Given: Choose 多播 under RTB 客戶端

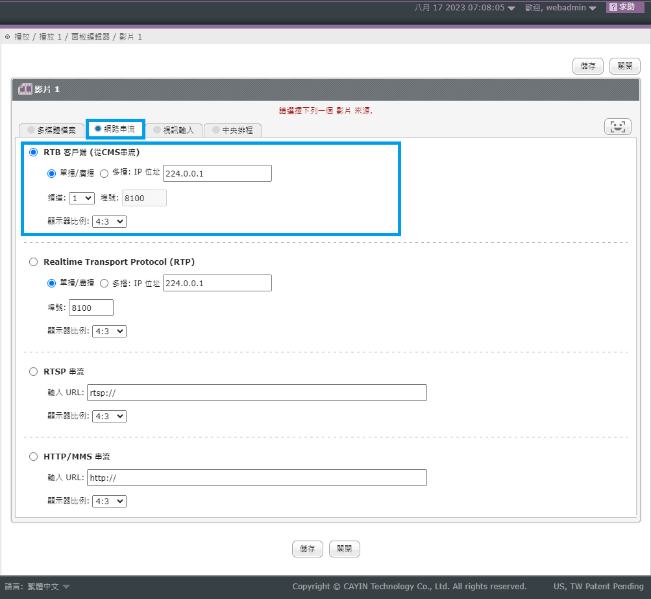Looking at the screenshot, I should click(104, 173).
